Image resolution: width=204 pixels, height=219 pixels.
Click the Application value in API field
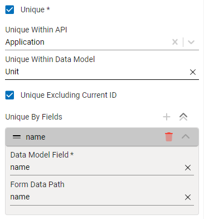(x=25, y=42)
